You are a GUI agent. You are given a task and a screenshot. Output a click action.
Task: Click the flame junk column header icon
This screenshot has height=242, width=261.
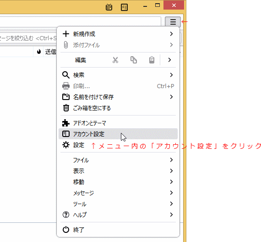coord(39,52)
